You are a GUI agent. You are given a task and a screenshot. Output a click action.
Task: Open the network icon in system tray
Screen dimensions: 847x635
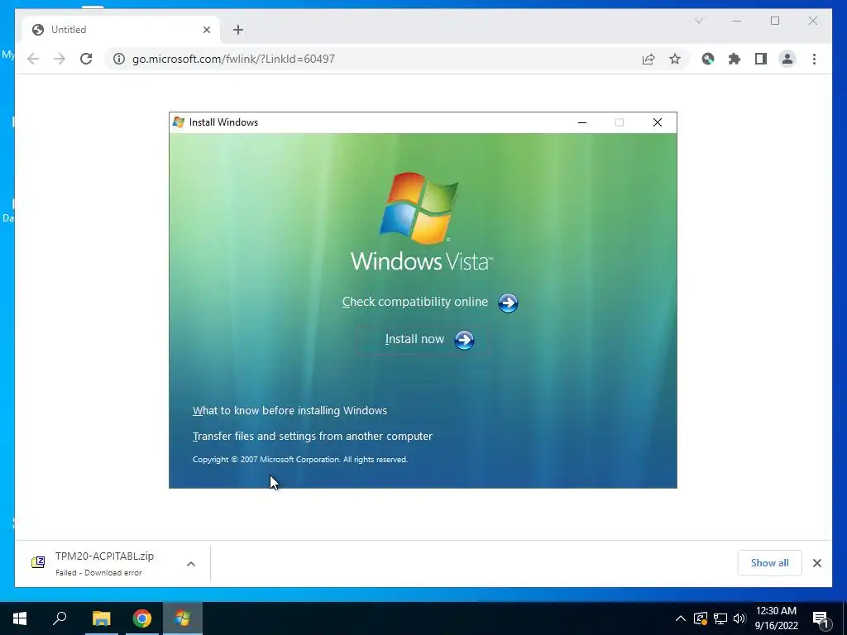click(720, 618)
